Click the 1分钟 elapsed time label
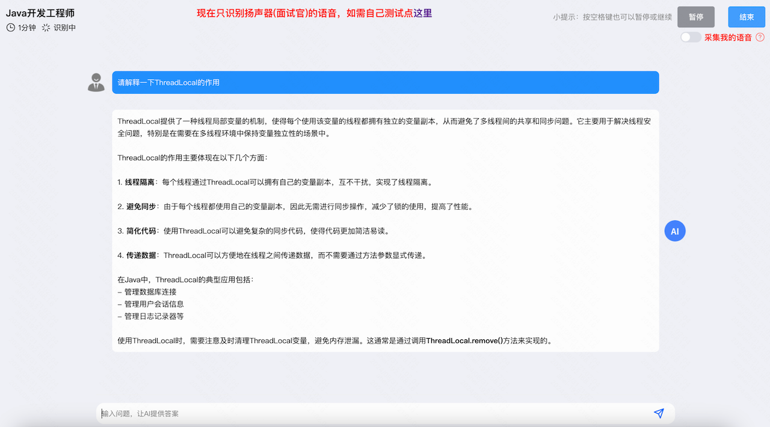 point(28,28)
